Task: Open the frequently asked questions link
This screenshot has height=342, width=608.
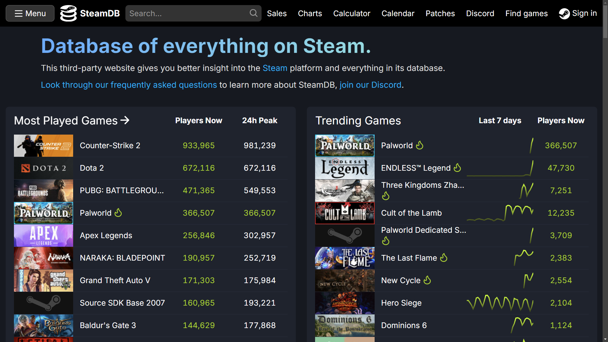Action: (129, 85)
